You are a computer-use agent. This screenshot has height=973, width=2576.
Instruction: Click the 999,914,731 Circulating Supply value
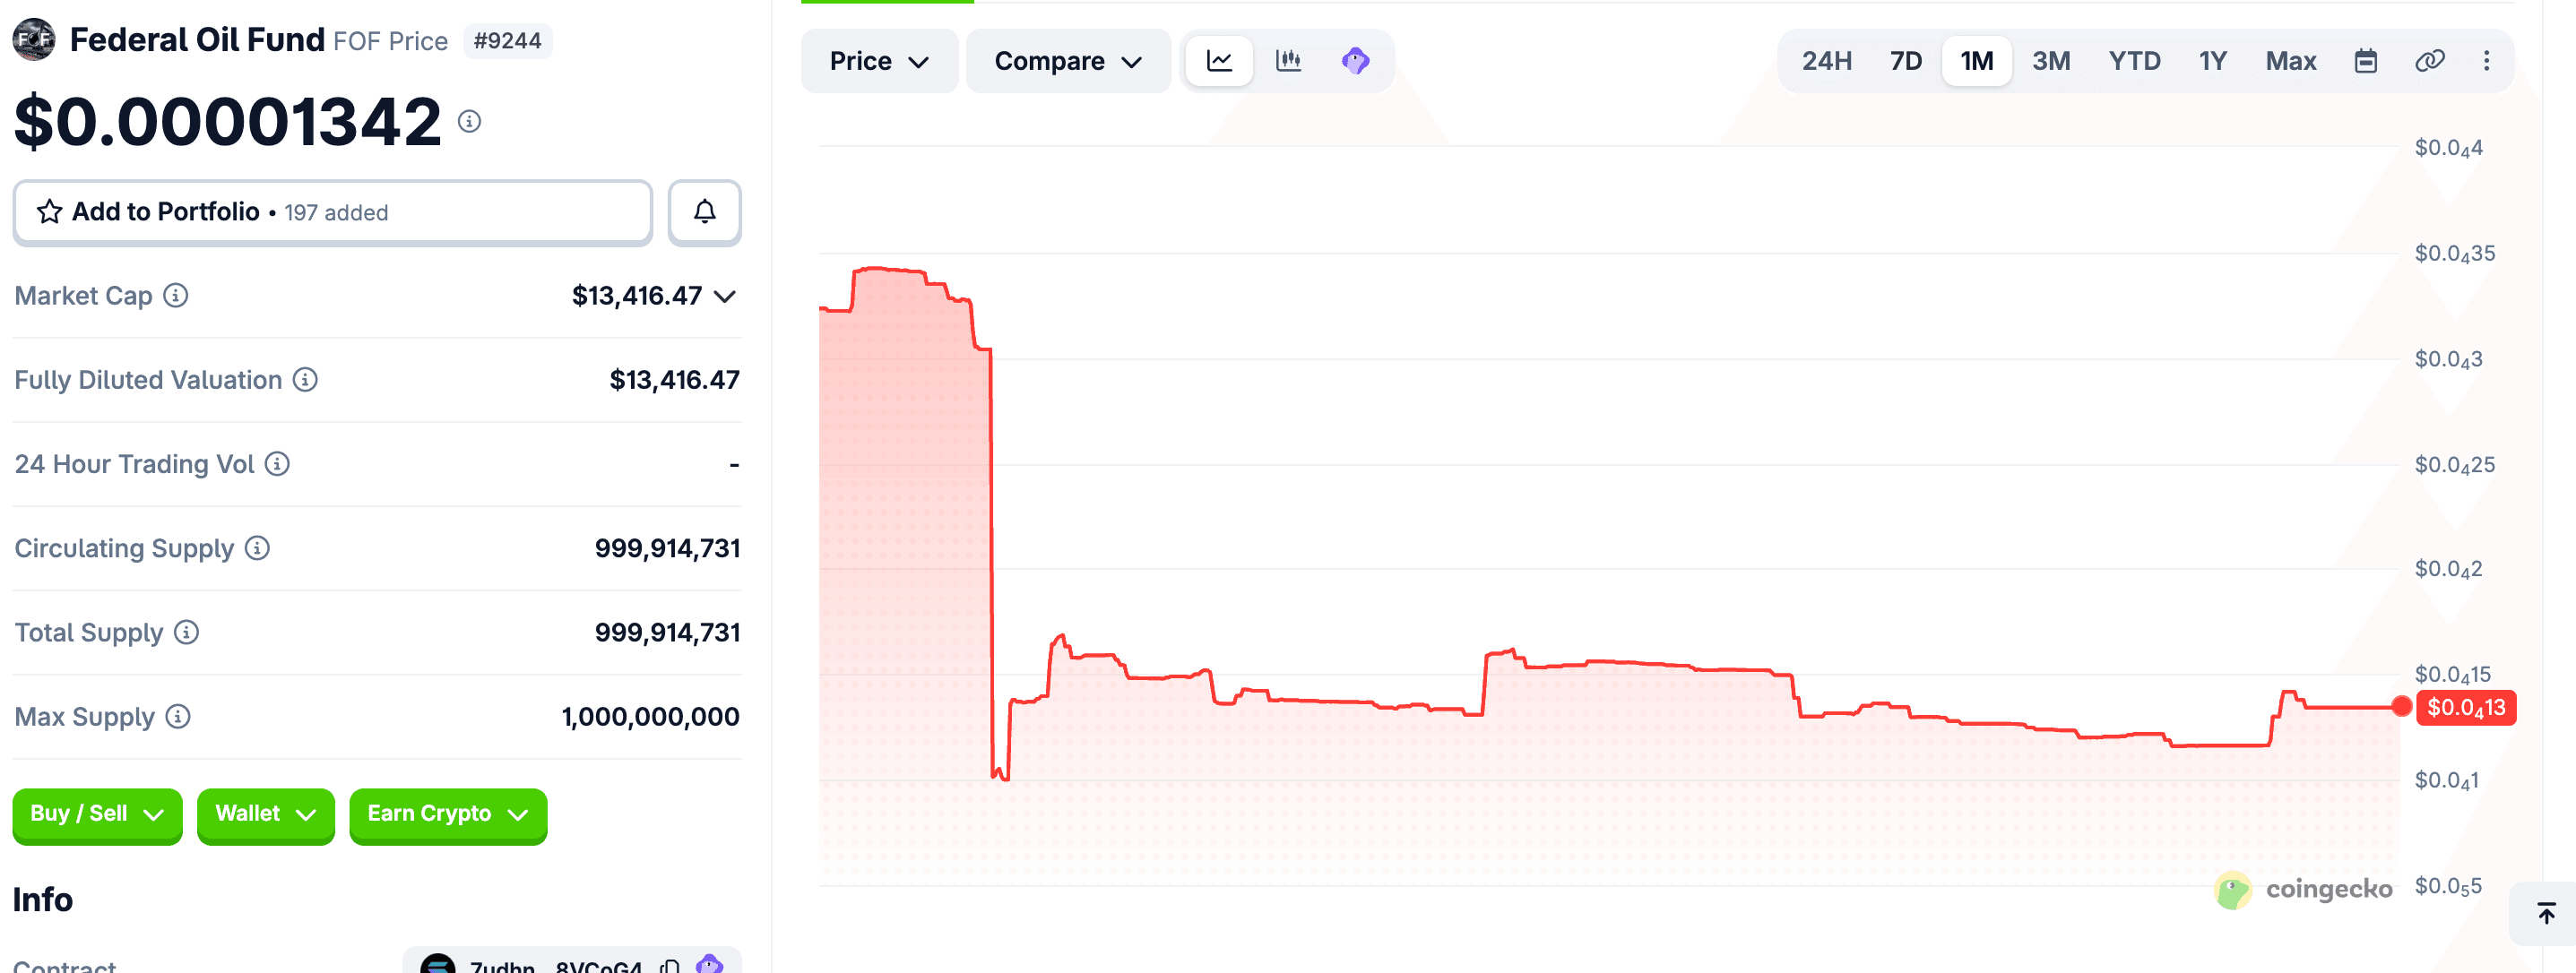click(667, 548)
